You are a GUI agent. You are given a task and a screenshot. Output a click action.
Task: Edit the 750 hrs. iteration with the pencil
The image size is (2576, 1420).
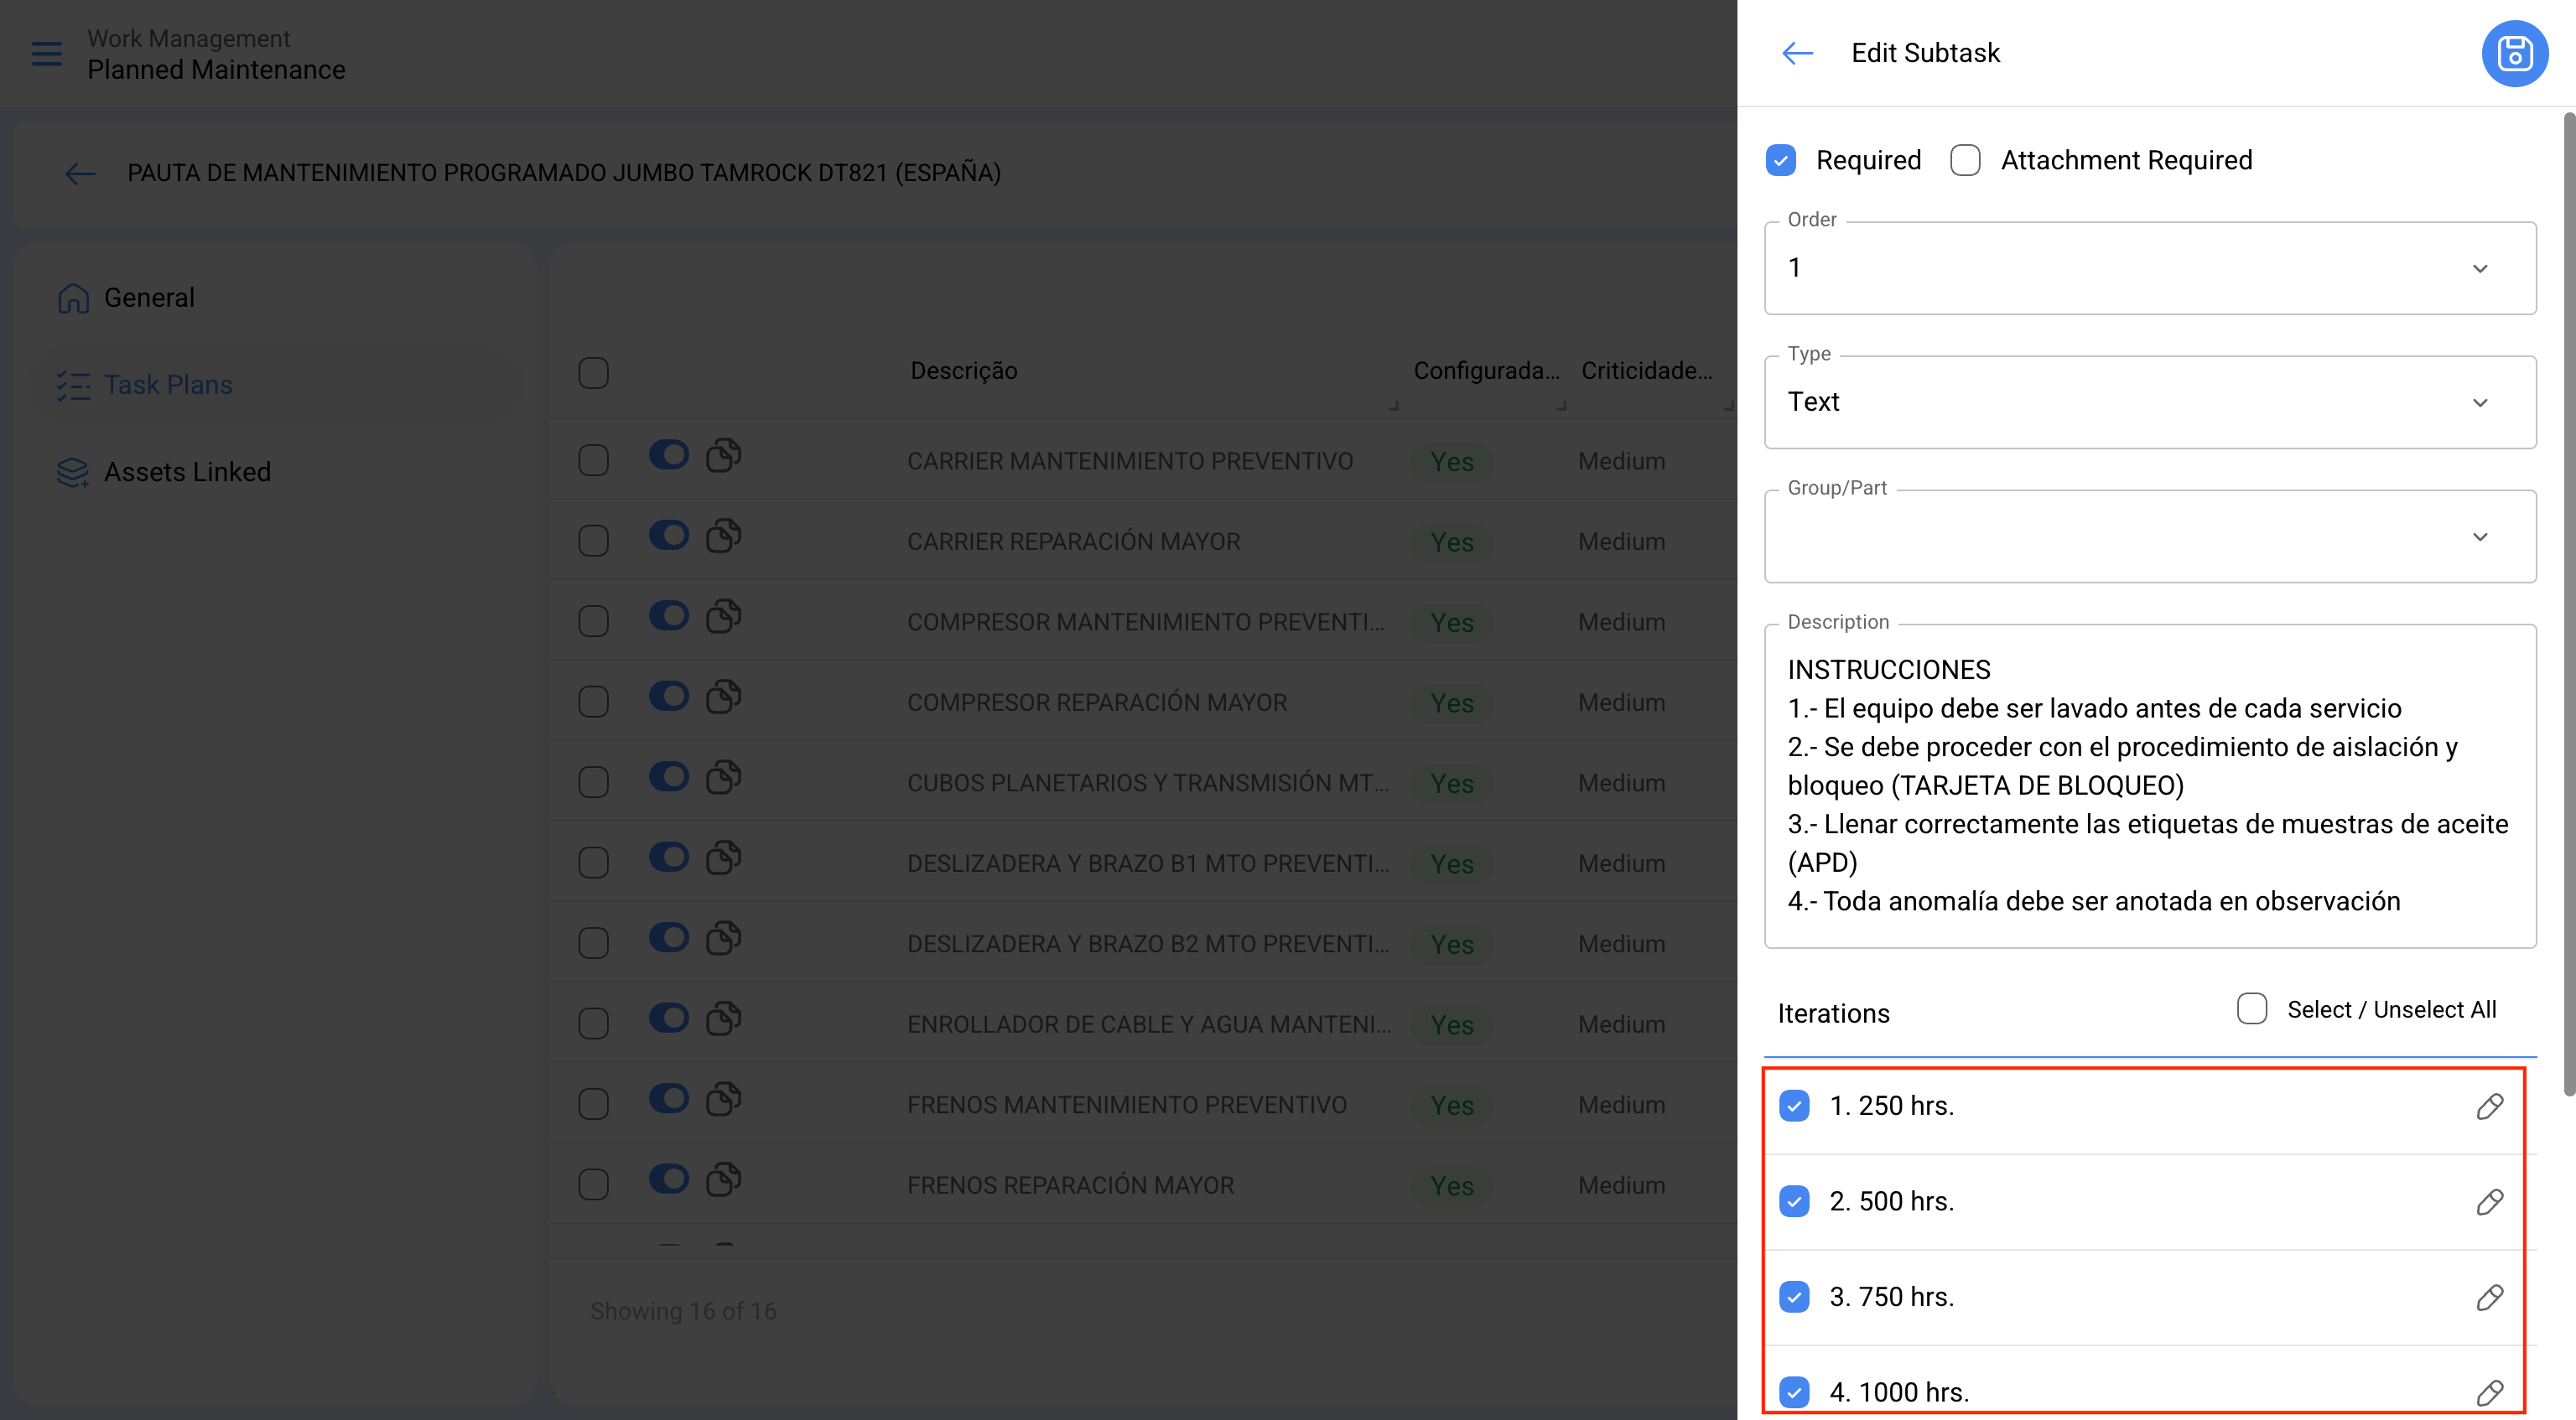point(2489,1297)
